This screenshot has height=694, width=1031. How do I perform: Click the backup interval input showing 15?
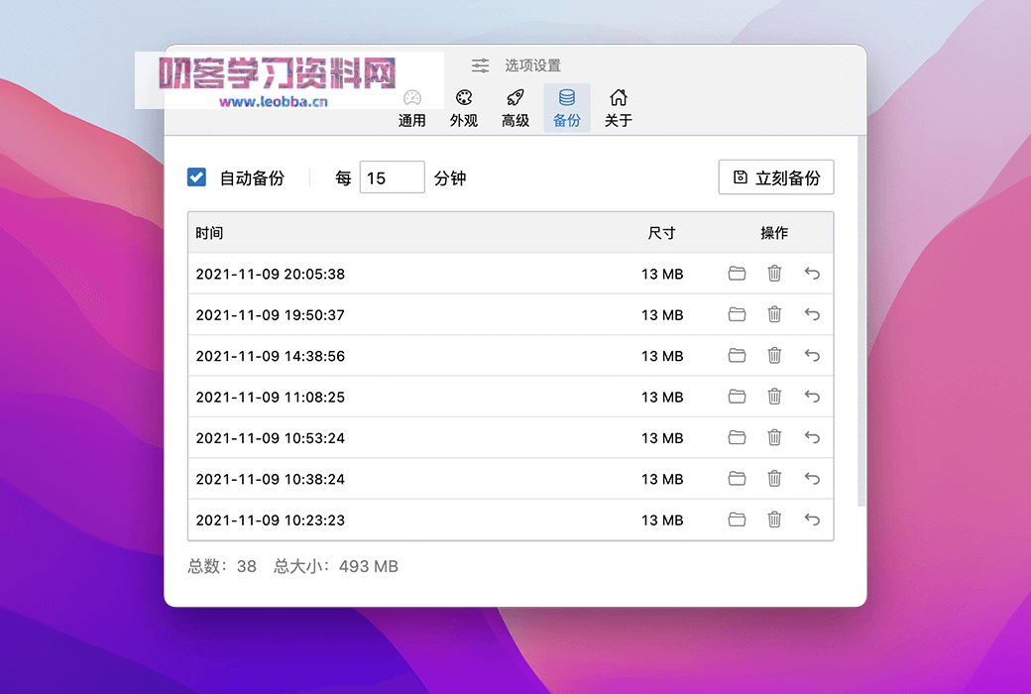[392, 176]
